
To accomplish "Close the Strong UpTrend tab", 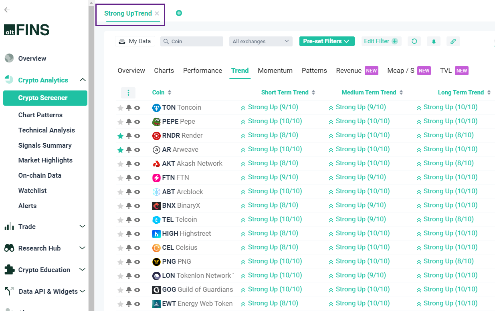I will (x=157, y=13).
